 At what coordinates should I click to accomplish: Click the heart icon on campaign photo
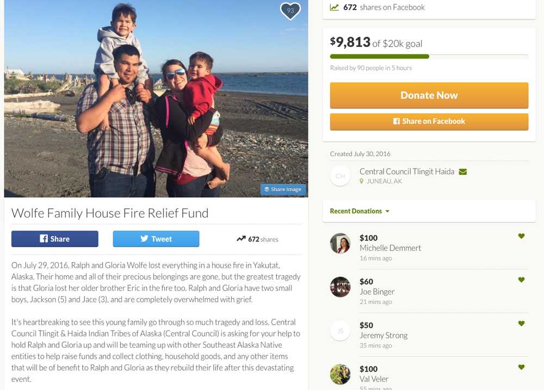pyautogui.click(x=290, y=11)
